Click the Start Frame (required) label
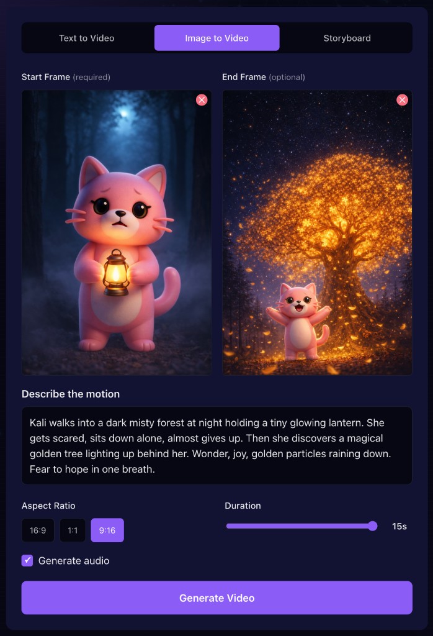The width and height of the screenshot is (433, 636). [x=66, y=77]
